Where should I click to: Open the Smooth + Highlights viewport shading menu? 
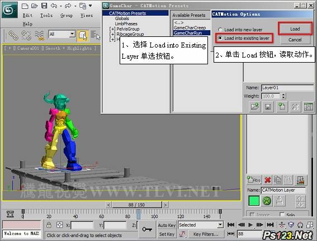tap(68, 48)
